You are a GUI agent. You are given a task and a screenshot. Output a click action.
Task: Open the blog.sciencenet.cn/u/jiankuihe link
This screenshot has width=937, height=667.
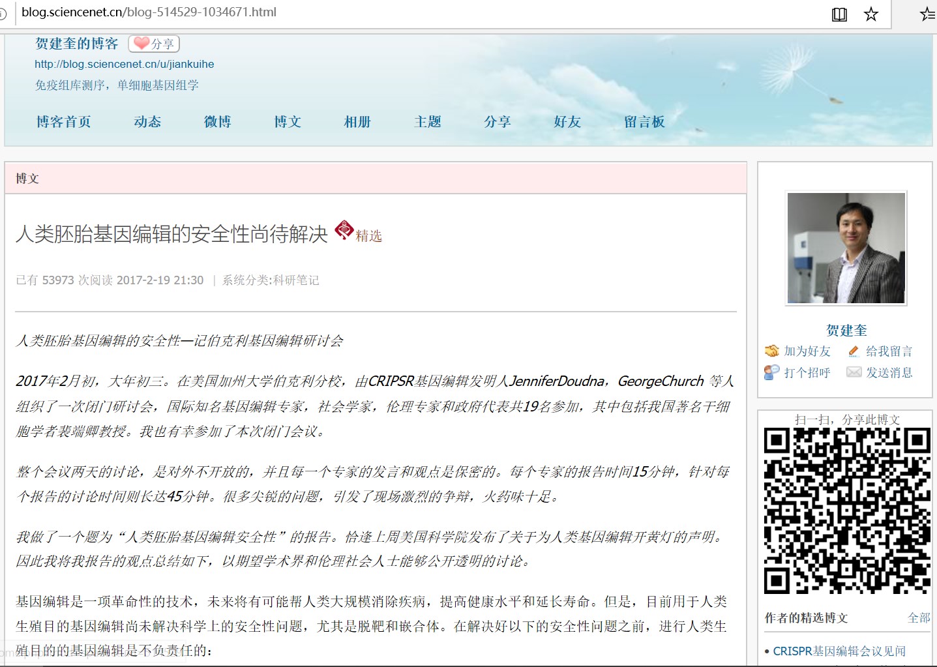[125, 64]
